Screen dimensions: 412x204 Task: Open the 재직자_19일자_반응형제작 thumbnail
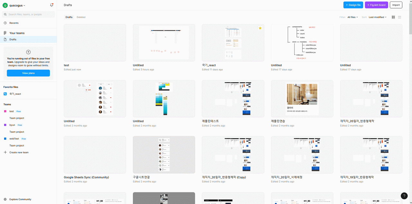pyautogui.click(x=371, y=155)
